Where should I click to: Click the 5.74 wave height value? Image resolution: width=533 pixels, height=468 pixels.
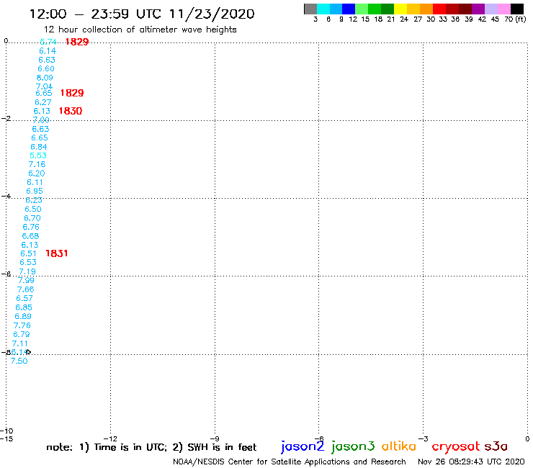pos(48,42)
